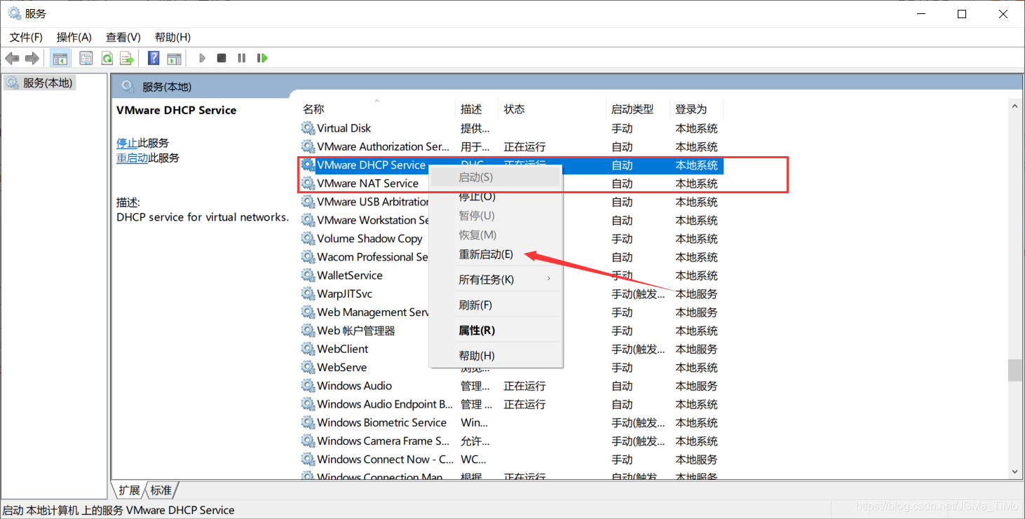
Task: Open the 操作(A) menu
Action: pos(74,37)
